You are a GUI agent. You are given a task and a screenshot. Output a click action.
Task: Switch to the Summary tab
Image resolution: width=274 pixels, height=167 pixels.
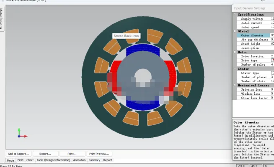point(94,160)
